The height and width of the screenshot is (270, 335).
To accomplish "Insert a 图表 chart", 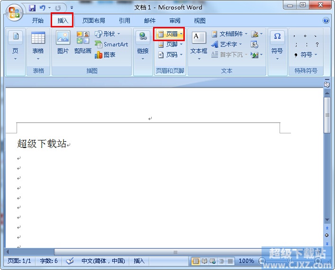I will click(x=105, y=55).
